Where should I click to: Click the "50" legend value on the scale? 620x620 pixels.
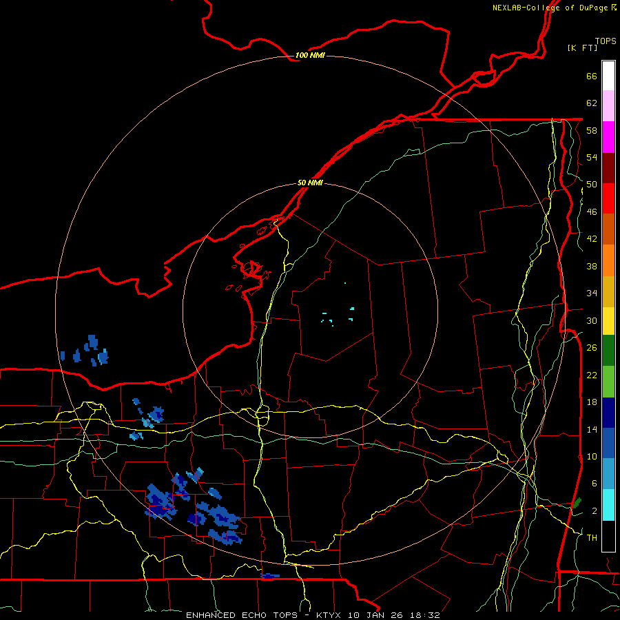point(592,185)
